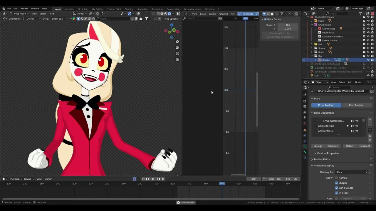Pause the animation playback

point(153,179)
